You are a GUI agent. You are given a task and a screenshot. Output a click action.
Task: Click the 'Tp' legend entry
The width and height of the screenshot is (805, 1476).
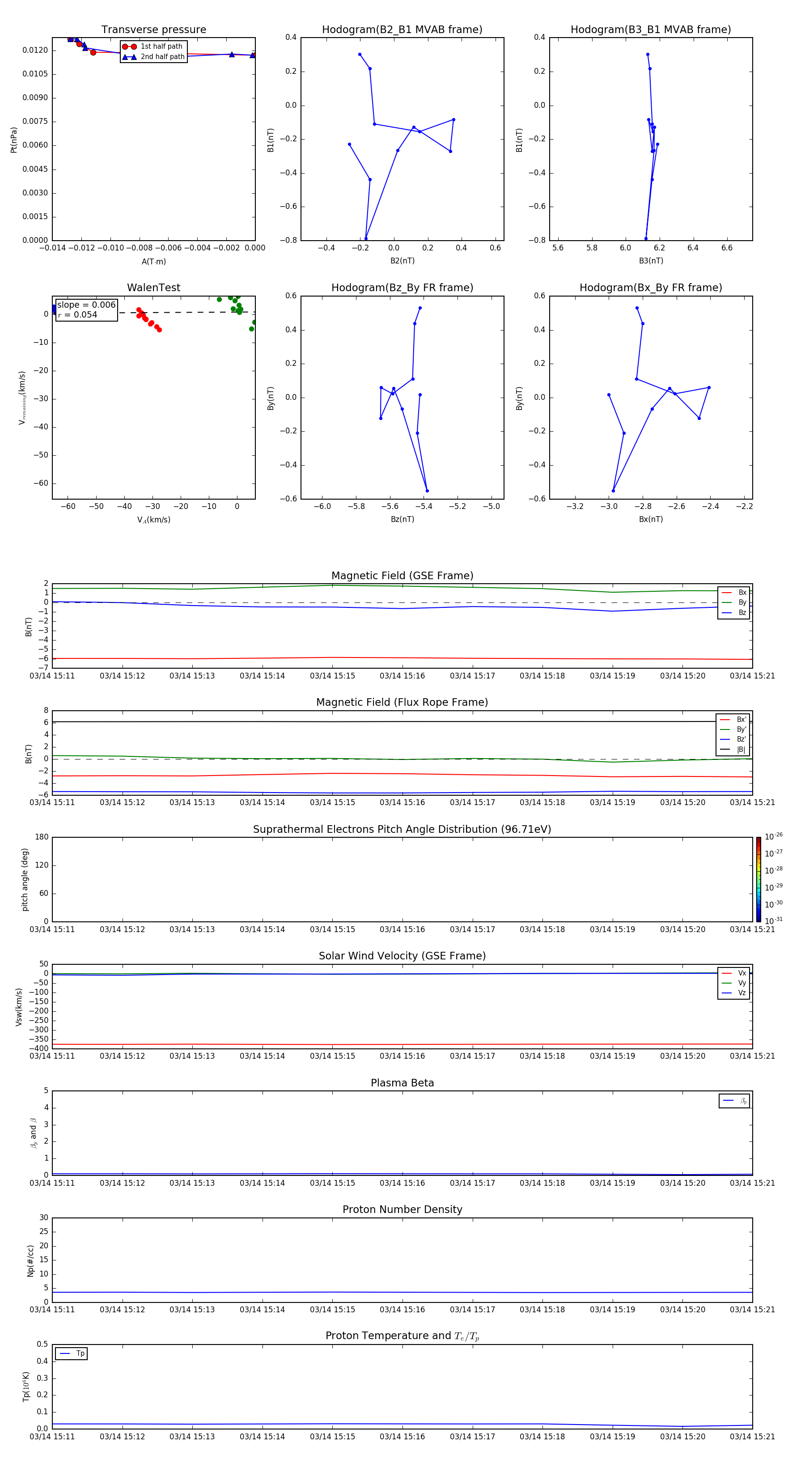point(72,1353)
